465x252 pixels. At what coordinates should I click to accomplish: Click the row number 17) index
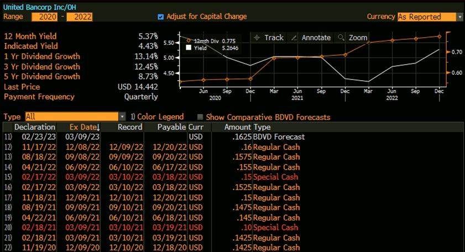click(8, 197)
